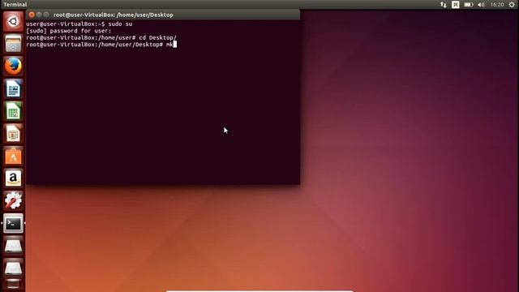This screenshot has width=519, height=292.
Task: Open the network connections indicator
Action: pos(444,5)
